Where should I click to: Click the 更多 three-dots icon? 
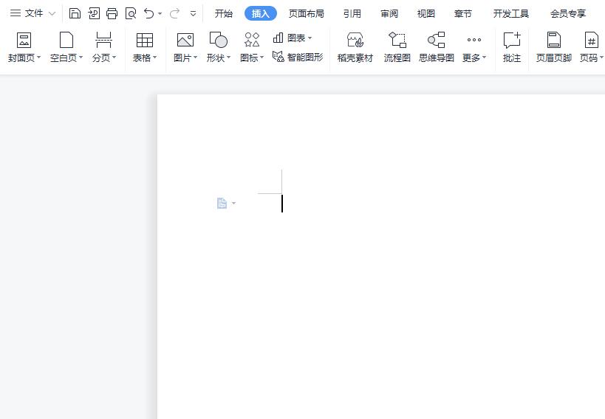474,40
